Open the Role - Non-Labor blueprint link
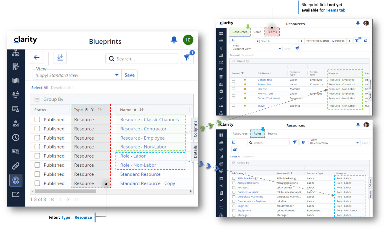 click(138, 165)
